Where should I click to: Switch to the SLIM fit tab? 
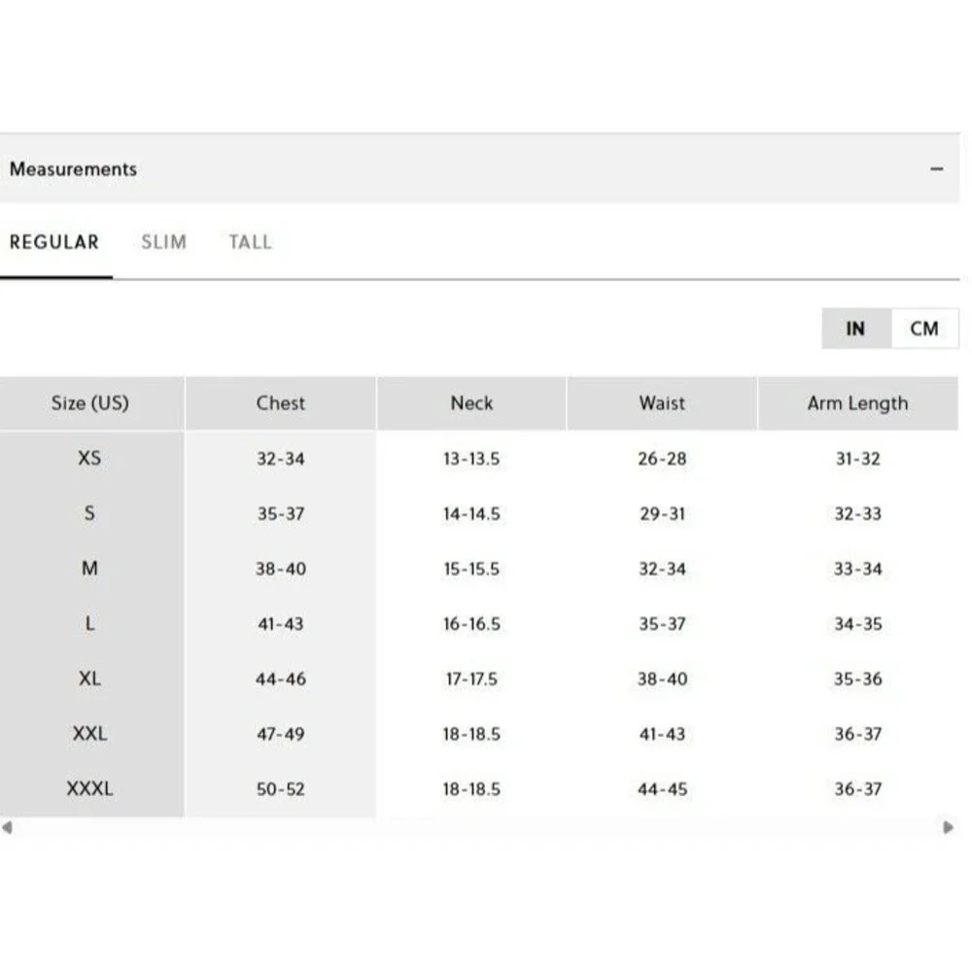pos(163,242)
